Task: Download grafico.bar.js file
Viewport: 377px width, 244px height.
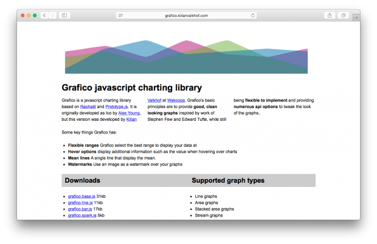Action: coord(80,209)
